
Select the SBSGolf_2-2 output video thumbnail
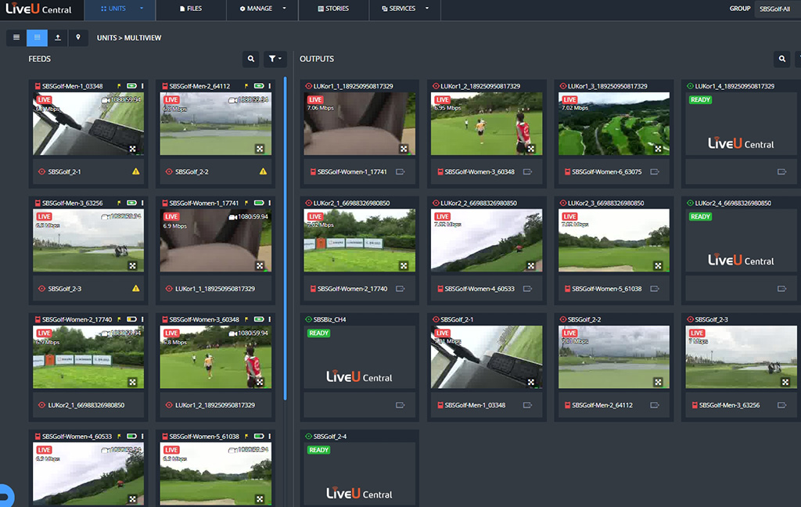point(614,358)
